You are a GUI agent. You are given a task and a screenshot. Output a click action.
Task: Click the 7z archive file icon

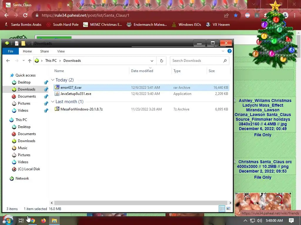coord(57,109)
